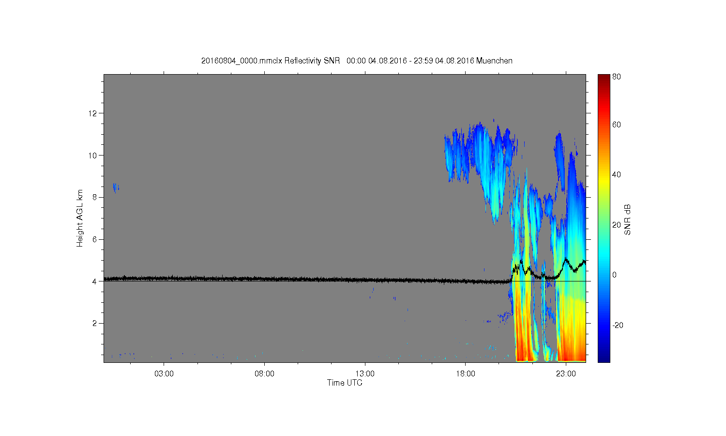Click the dark blue bottom of the colorbar
This screenshot has height=436, width=726.
click(x=604, y=358)
